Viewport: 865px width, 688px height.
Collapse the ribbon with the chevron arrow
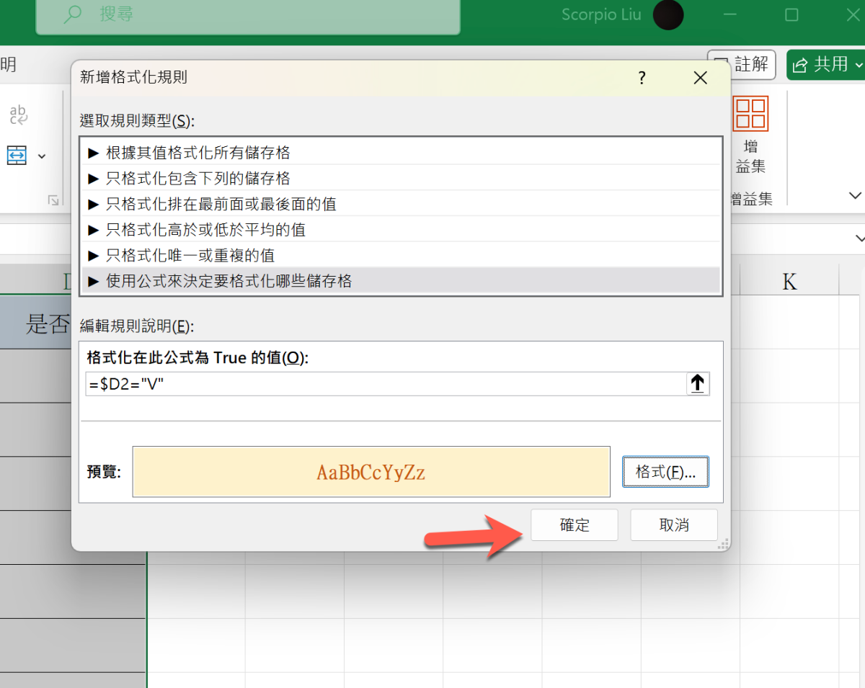pyautogui.click(x=856, y=195)
